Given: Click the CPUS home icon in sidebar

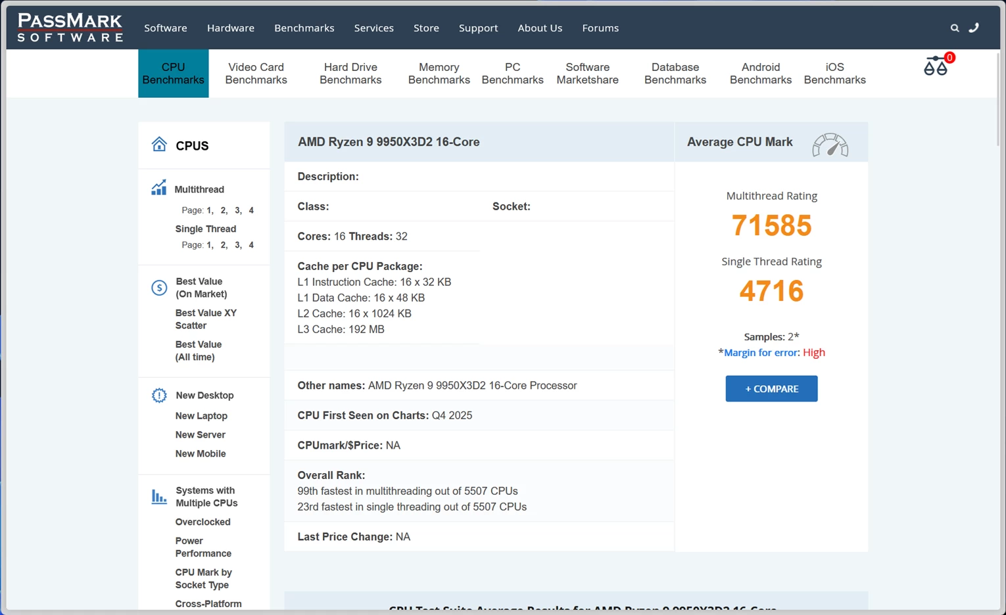Looking at the screenshot, I should [158, 144].
